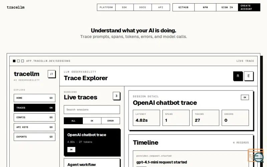Visit the GitHub link
267x167 pixels.
[x=184, y=7]
